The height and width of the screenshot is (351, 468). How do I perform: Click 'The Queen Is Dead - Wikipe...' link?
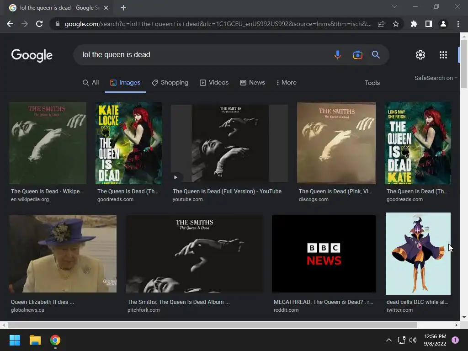(47, 191)
